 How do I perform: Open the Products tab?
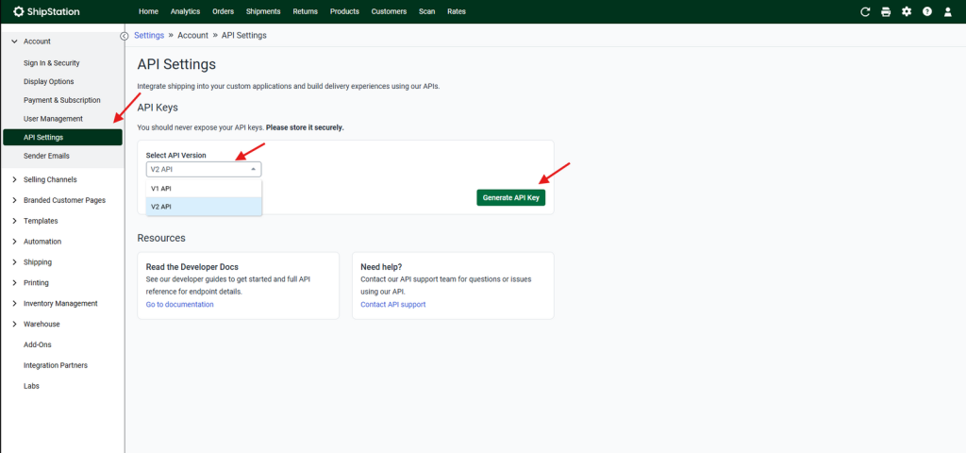344,11
